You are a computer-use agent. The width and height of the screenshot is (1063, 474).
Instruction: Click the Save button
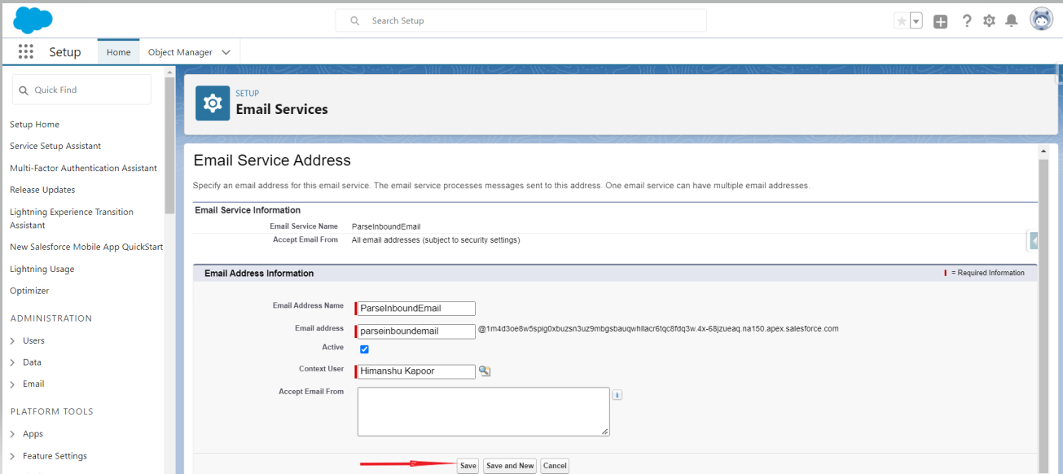pos(468,466)
